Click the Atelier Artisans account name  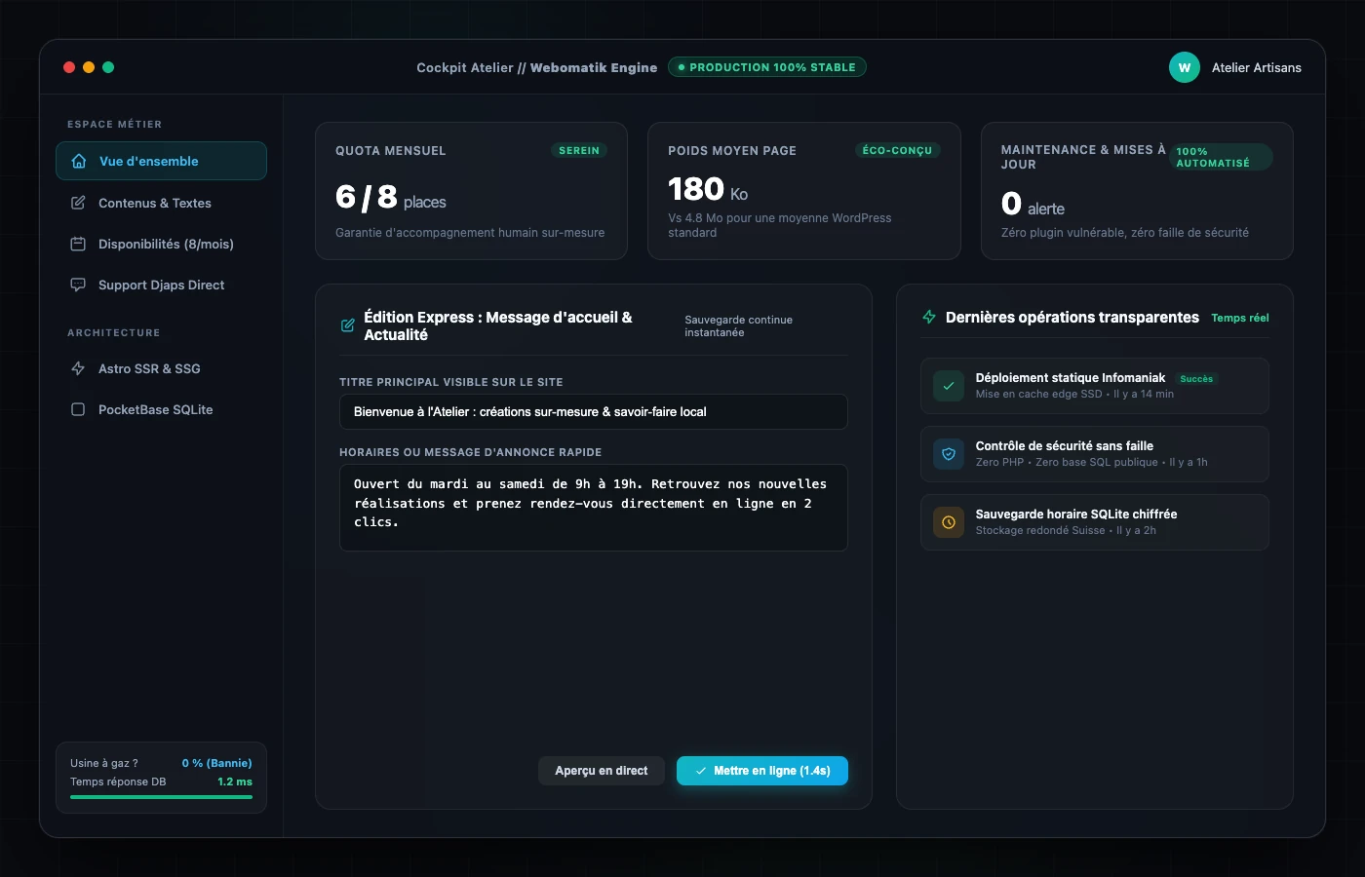pyautogui.click(x=1257, y=67)
